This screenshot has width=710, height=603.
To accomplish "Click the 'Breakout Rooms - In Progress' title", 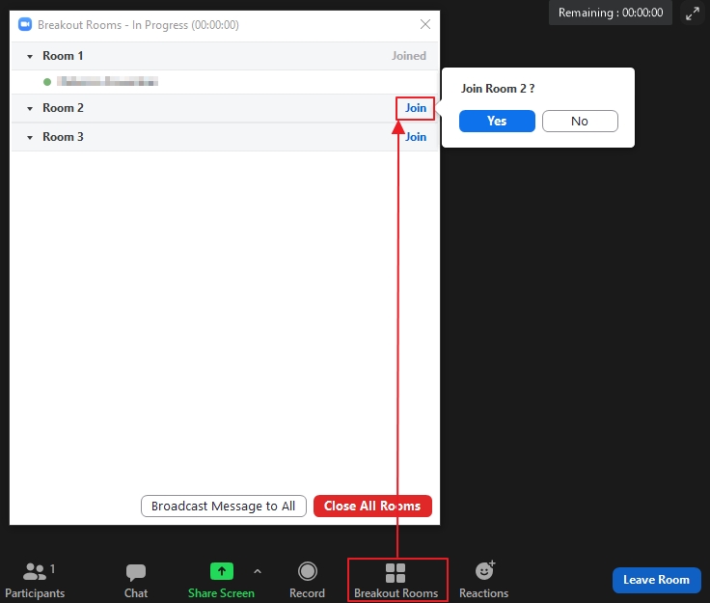I will (x=138, y=25).
